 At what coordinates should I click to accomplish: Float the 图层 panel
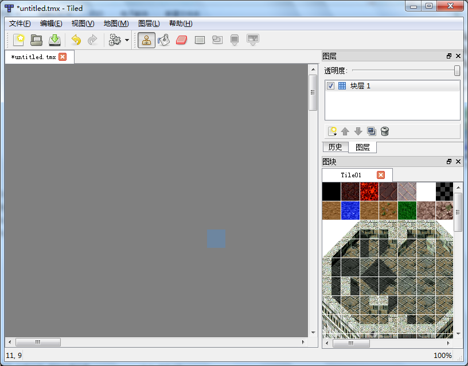[449, 56]
